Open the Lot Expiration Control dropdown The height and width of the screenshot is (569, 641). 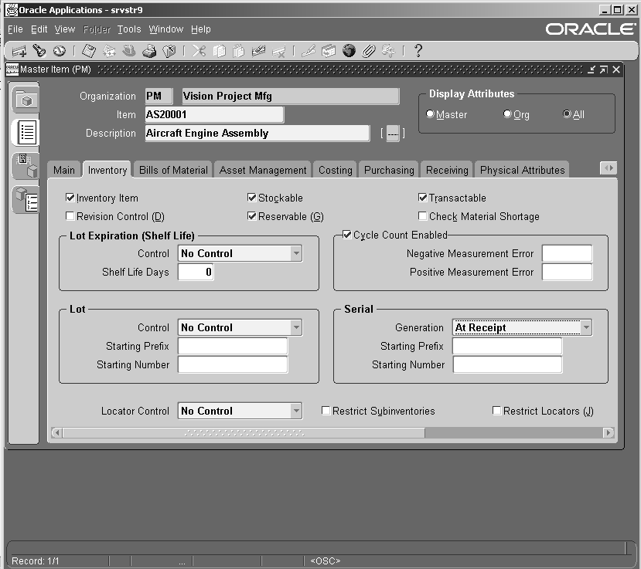pos(296,253)
